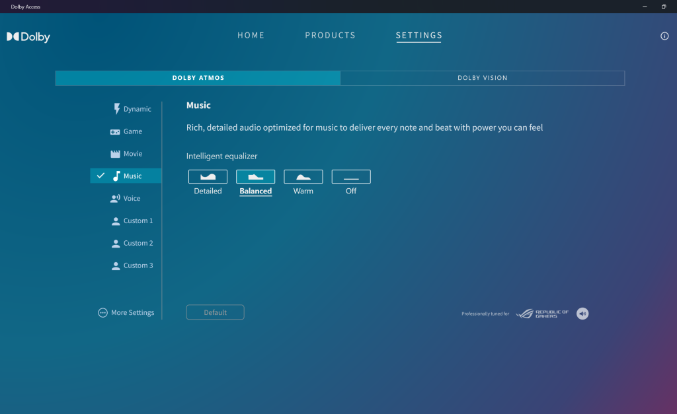Screen dimensions: 677x414
Task: Click the speaker demo sound icon
Action: (x=582, y=314)
